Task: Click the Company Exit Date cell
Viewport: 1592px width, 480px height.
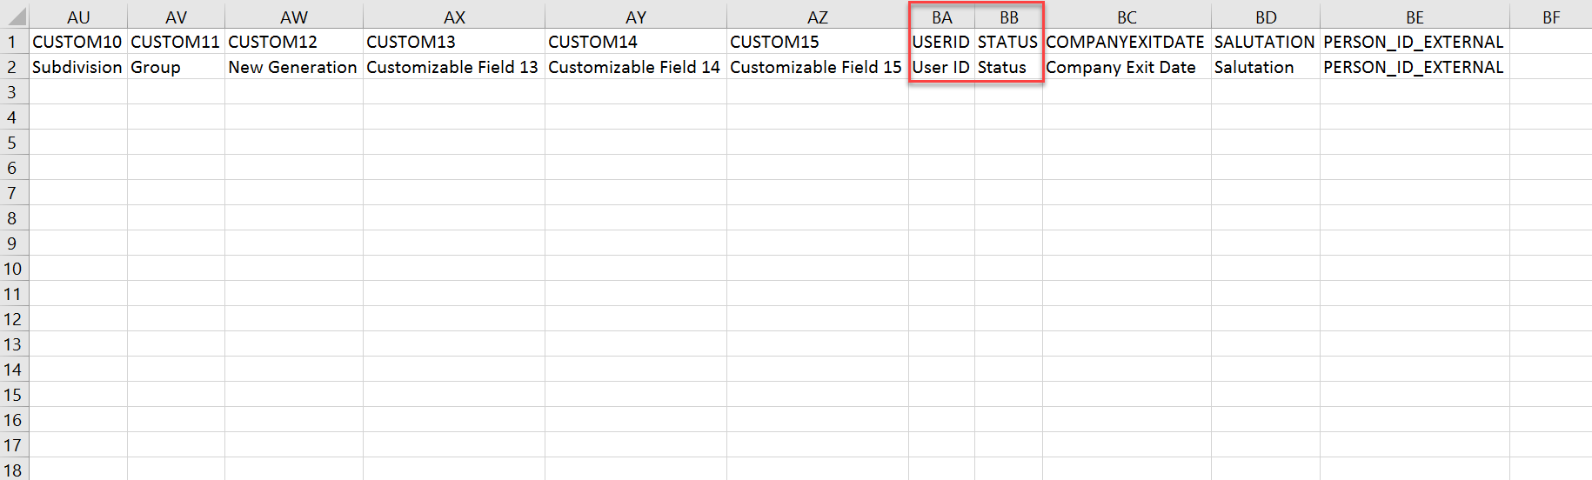Action: 1127,67
